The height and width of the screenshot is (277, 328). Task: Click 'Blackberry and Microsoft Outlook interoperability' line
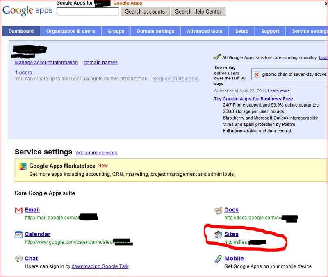click(270, 118)
